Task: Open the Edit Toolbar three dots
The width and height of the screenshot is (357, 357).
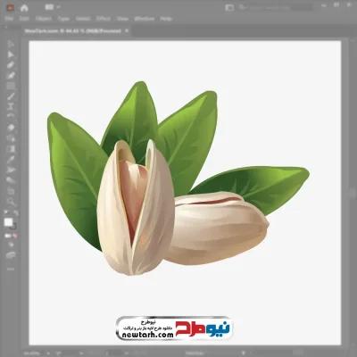Action: click(x=11, y=269)
